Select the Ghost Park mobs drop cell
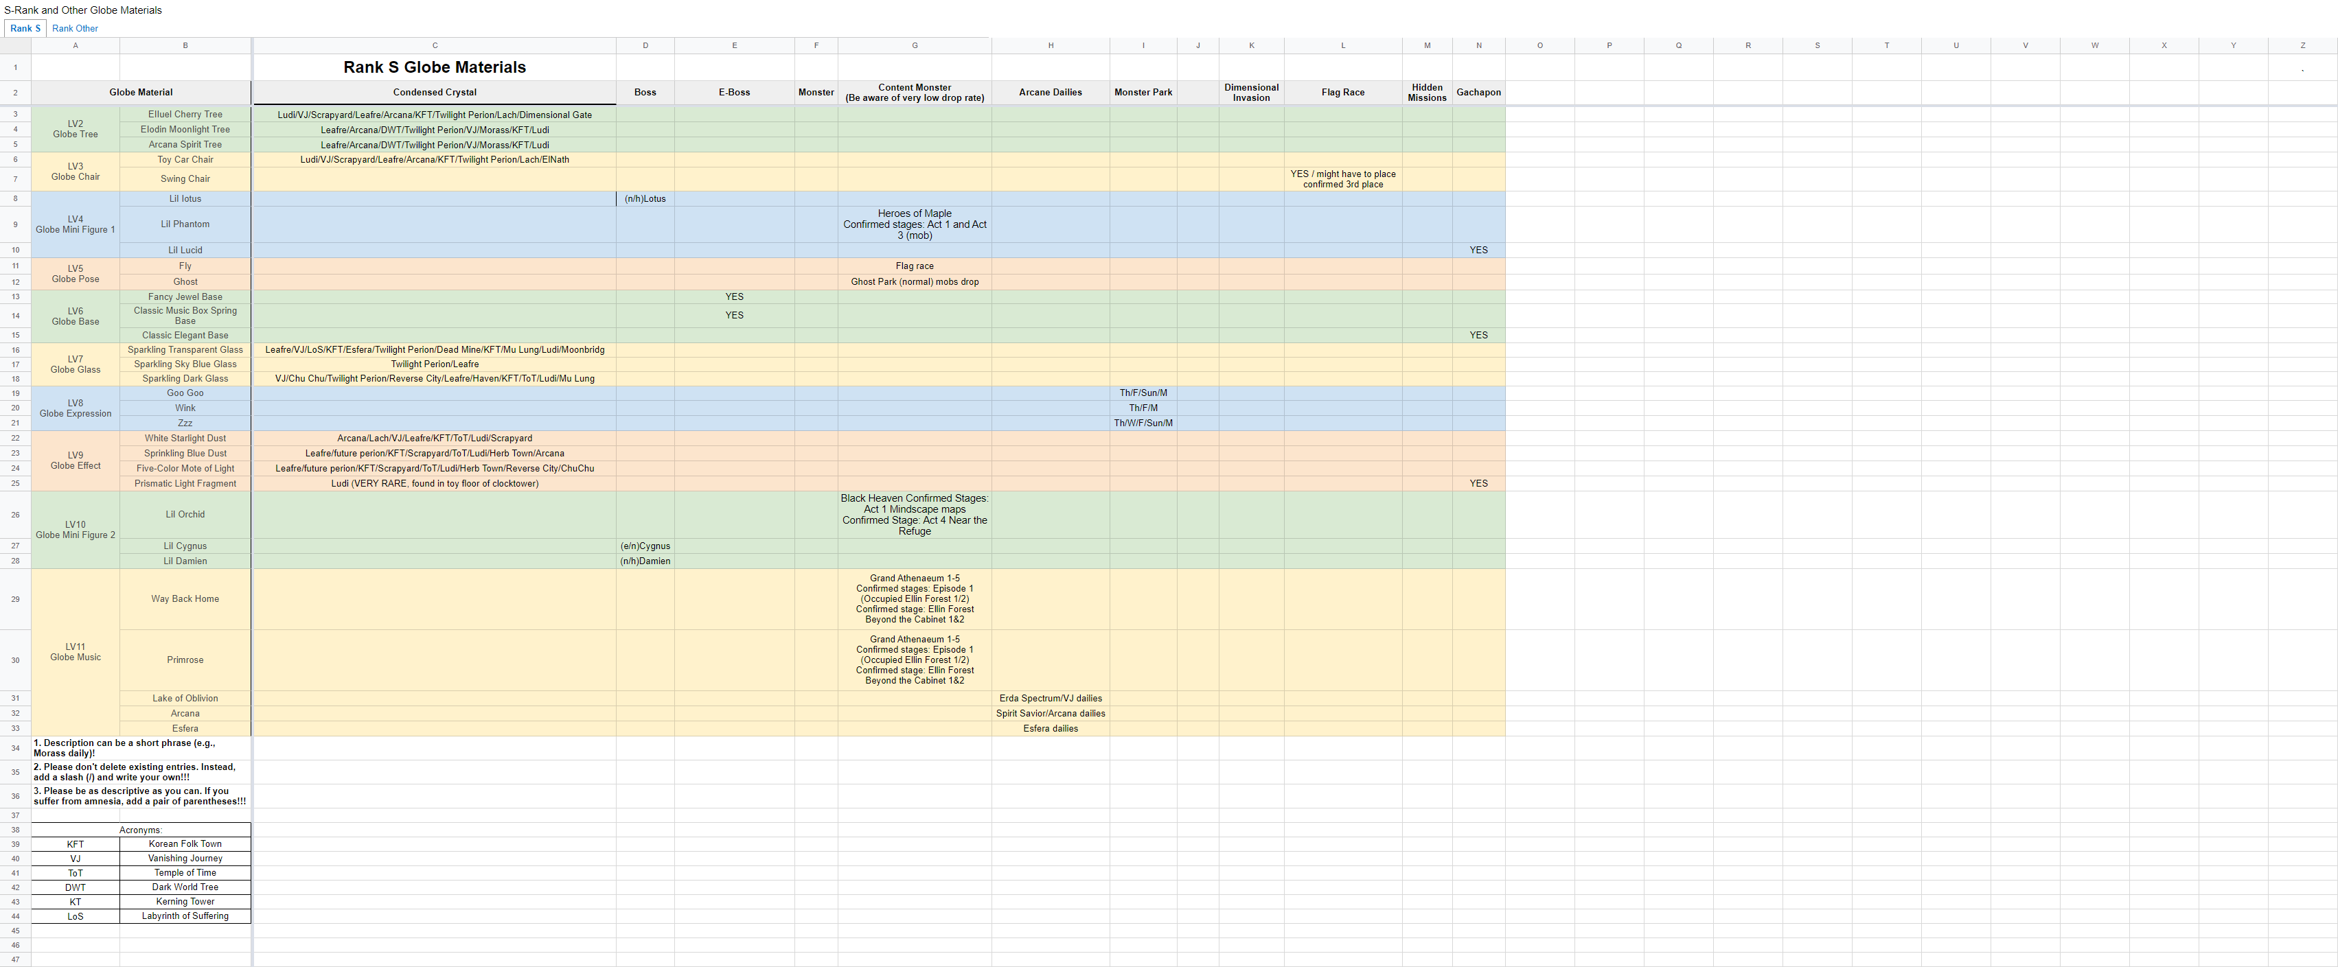This screenshot has width=2338, height=967. tap(914, 281)
